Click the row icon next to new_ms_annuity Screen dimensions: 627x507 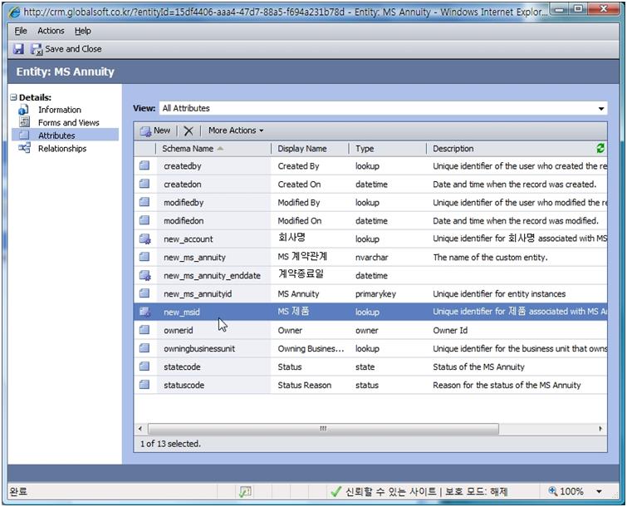tap(145, 257)
